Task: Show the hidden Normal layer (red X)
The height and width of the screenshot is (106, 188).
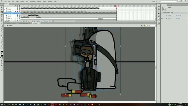Action: pyautogui.click(x=16, y=11)
